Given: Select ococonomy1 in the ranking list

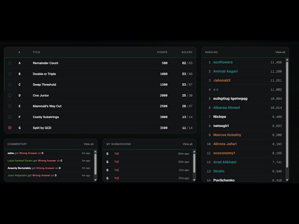Looking at the screenshot, I should [224, 153].
